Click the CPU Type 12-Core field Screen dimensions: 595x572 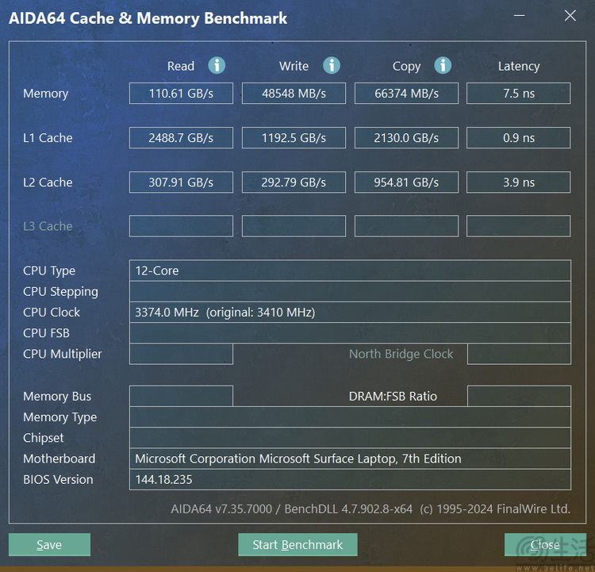pyautogui.click(x=350, y=271)
